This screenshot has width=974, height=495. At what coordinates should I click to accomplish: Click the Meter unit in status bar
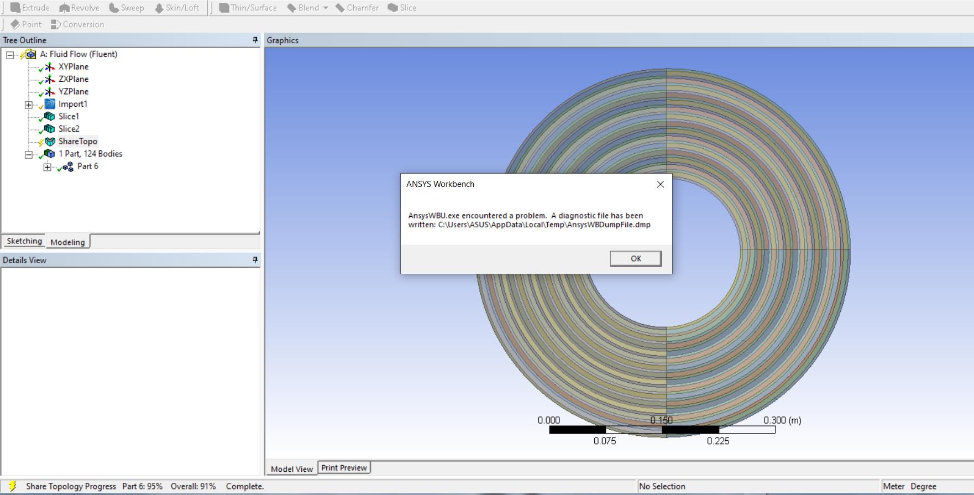(894, 486)
